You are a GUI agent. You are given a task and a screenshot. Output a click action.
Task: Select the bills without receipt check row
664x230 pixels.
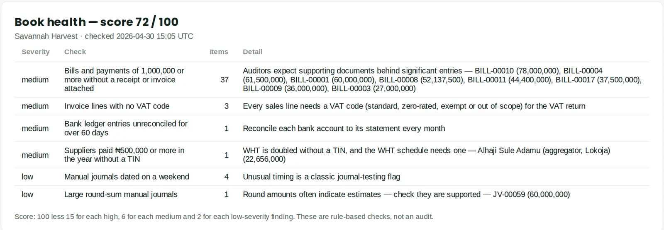click(x=332, y=80)
